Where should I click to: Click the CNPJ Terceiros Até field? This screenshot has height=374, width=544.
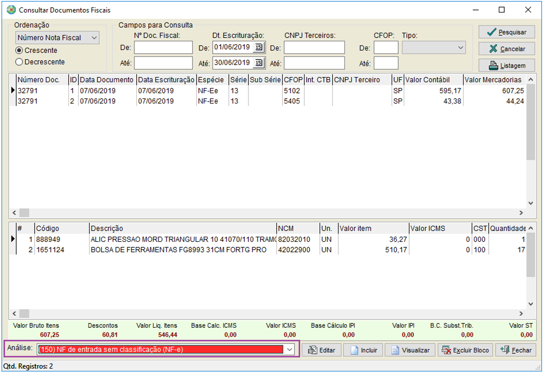pyautogui.click(x=314, y=63)
